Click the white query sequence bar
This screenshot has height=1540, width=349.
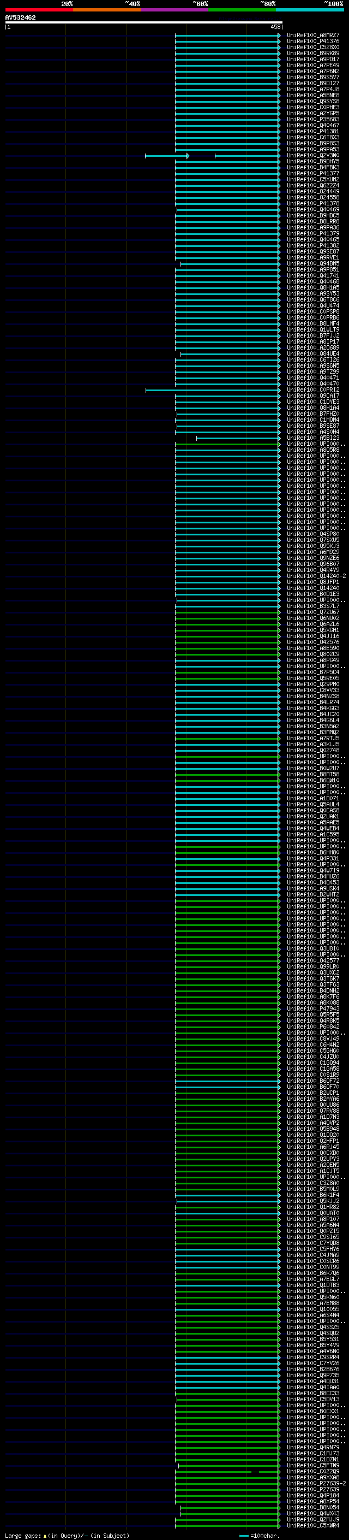[x=144, y=23]
